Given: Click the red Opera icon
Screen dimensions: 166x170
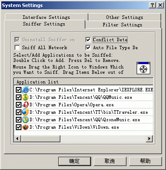Looking at the screenshot, I should tap(25, 105).
